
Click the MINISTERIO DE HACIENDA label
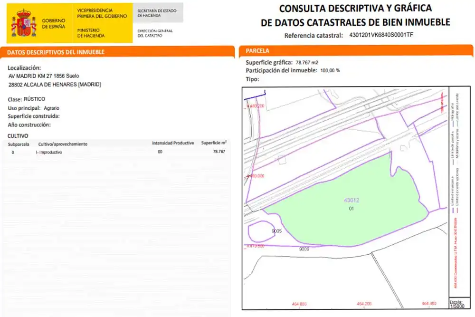tap(91, 33)
